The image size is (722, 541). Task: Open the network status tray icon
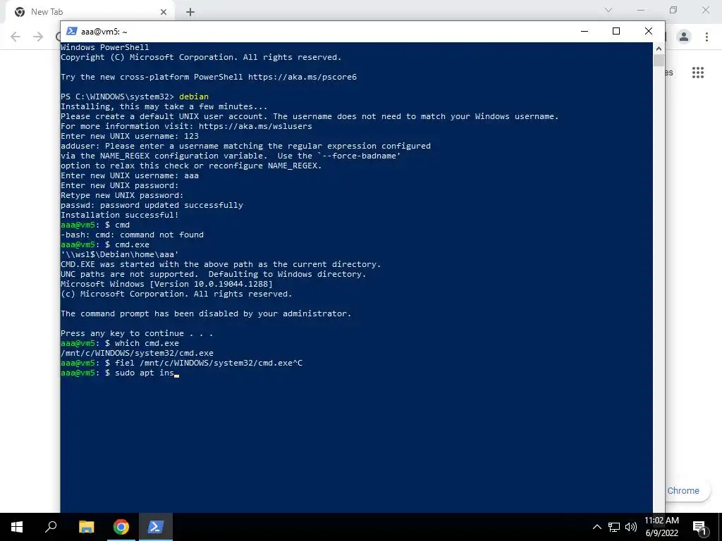[x=614, y=527]
